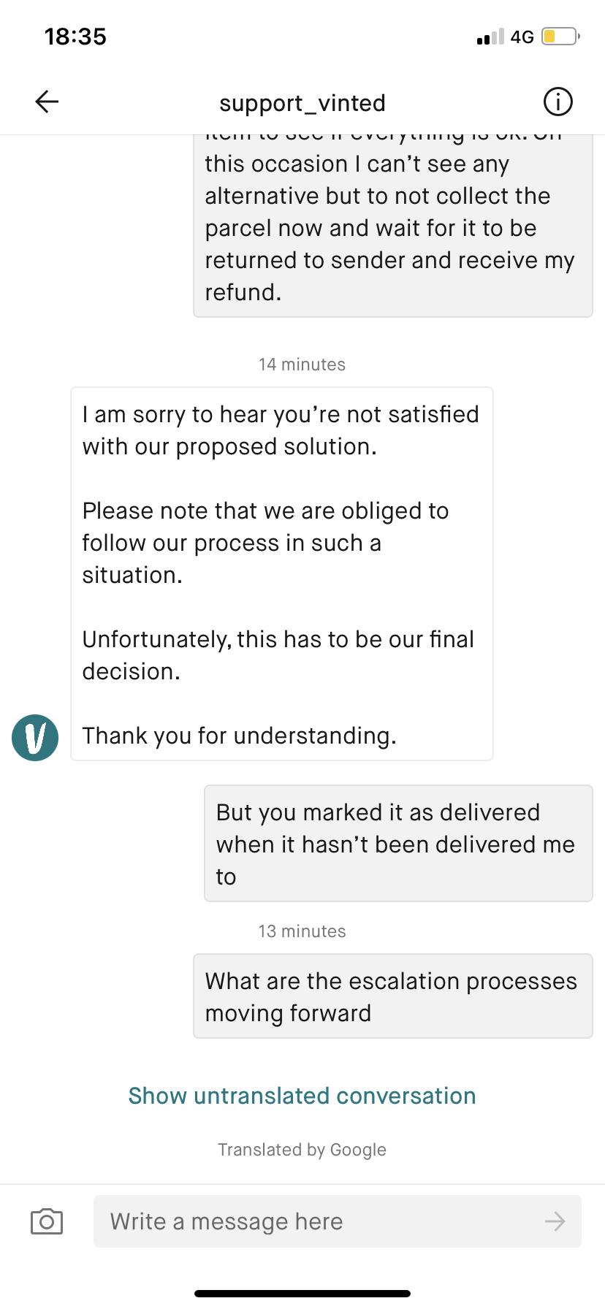
Task: Tap the 'escalation processes' message bubble
Action: pyautogui.click(x=392, y=996)
